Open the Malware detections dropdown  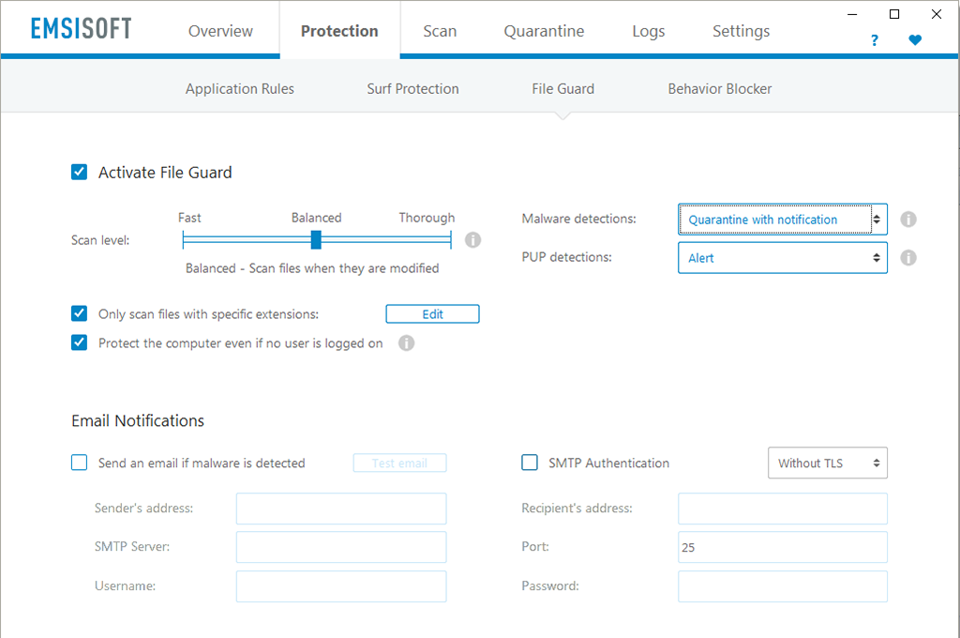(x=782, y=220)
